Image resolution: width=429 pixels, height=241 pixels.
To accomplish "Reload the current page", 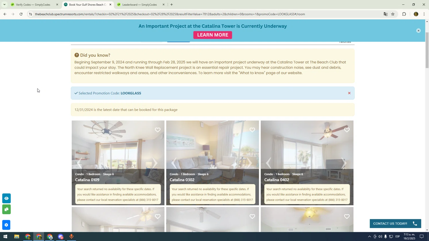I will (x=21, y=14).
